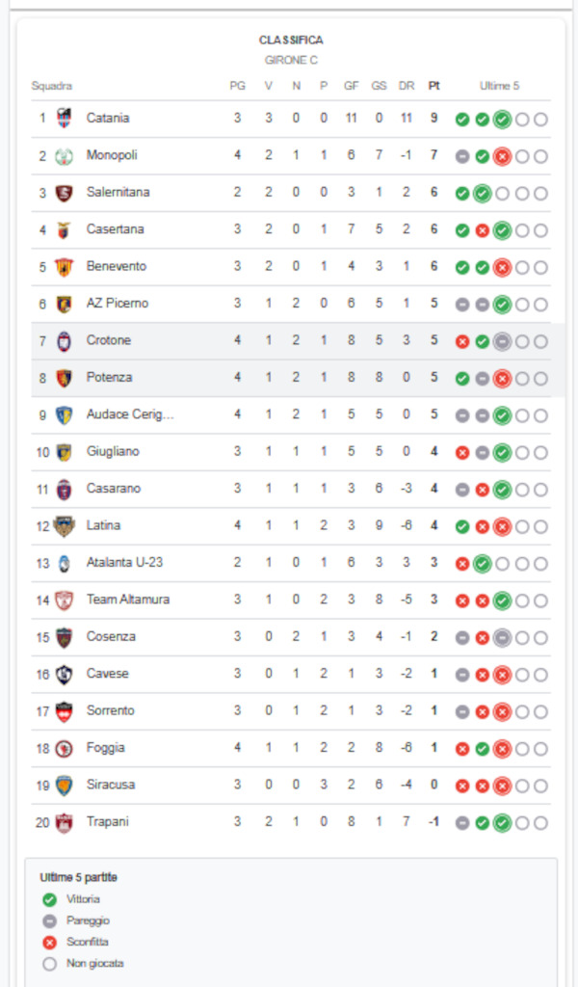
Task: Click the Benevento team crest icon
Action: (65, 267)
